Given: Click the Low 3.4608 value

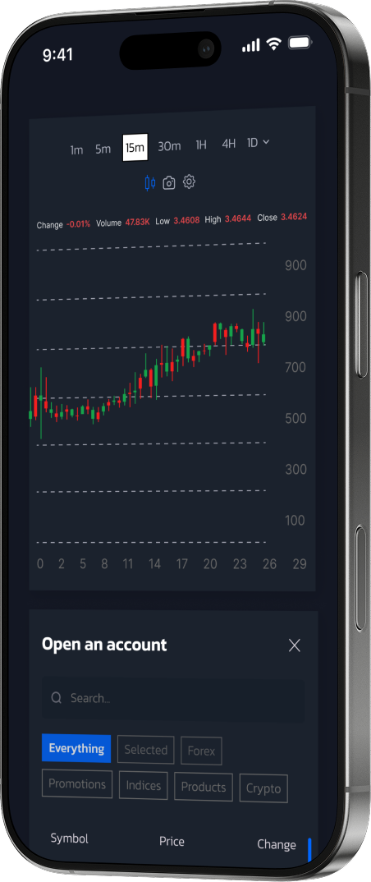Looking at the screenshot, I should point(186,221).
